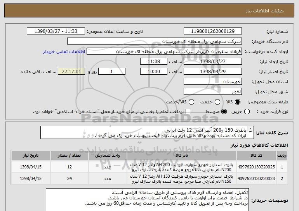Click the تاریخ نیاز column header
This screenshot has width=299, height=211.
31,156
